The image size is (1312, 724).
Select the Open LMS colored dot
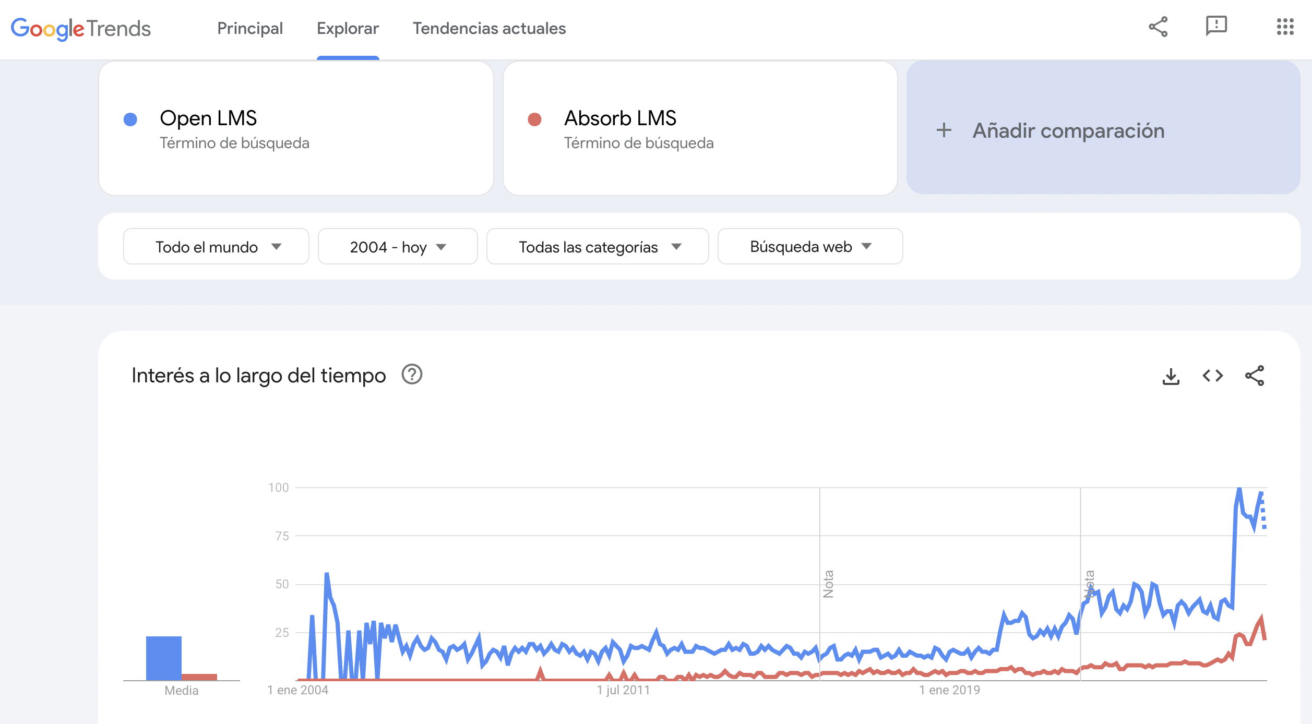[x=129, y=120]
